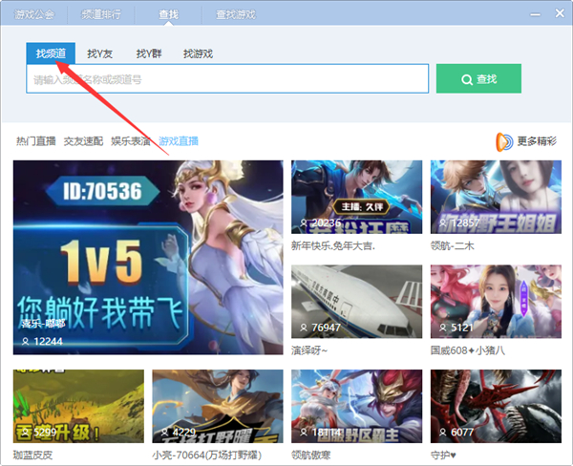Select the 交友速配 category
This screenshot has height=466, width=573.
click(83, 141)
